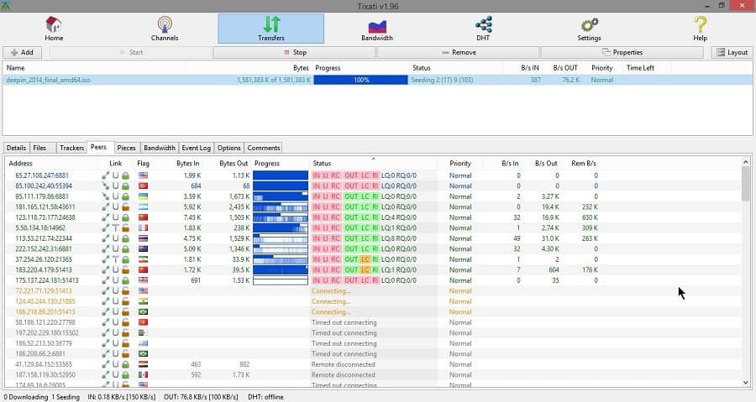The image size is (756, 402).
Task: Switch to the Trackers tab
Action: click(71, 148)
